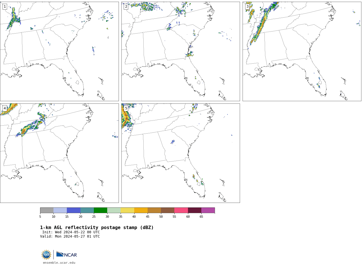Open ensemble member 5 map panel

[x=181, y=153]
